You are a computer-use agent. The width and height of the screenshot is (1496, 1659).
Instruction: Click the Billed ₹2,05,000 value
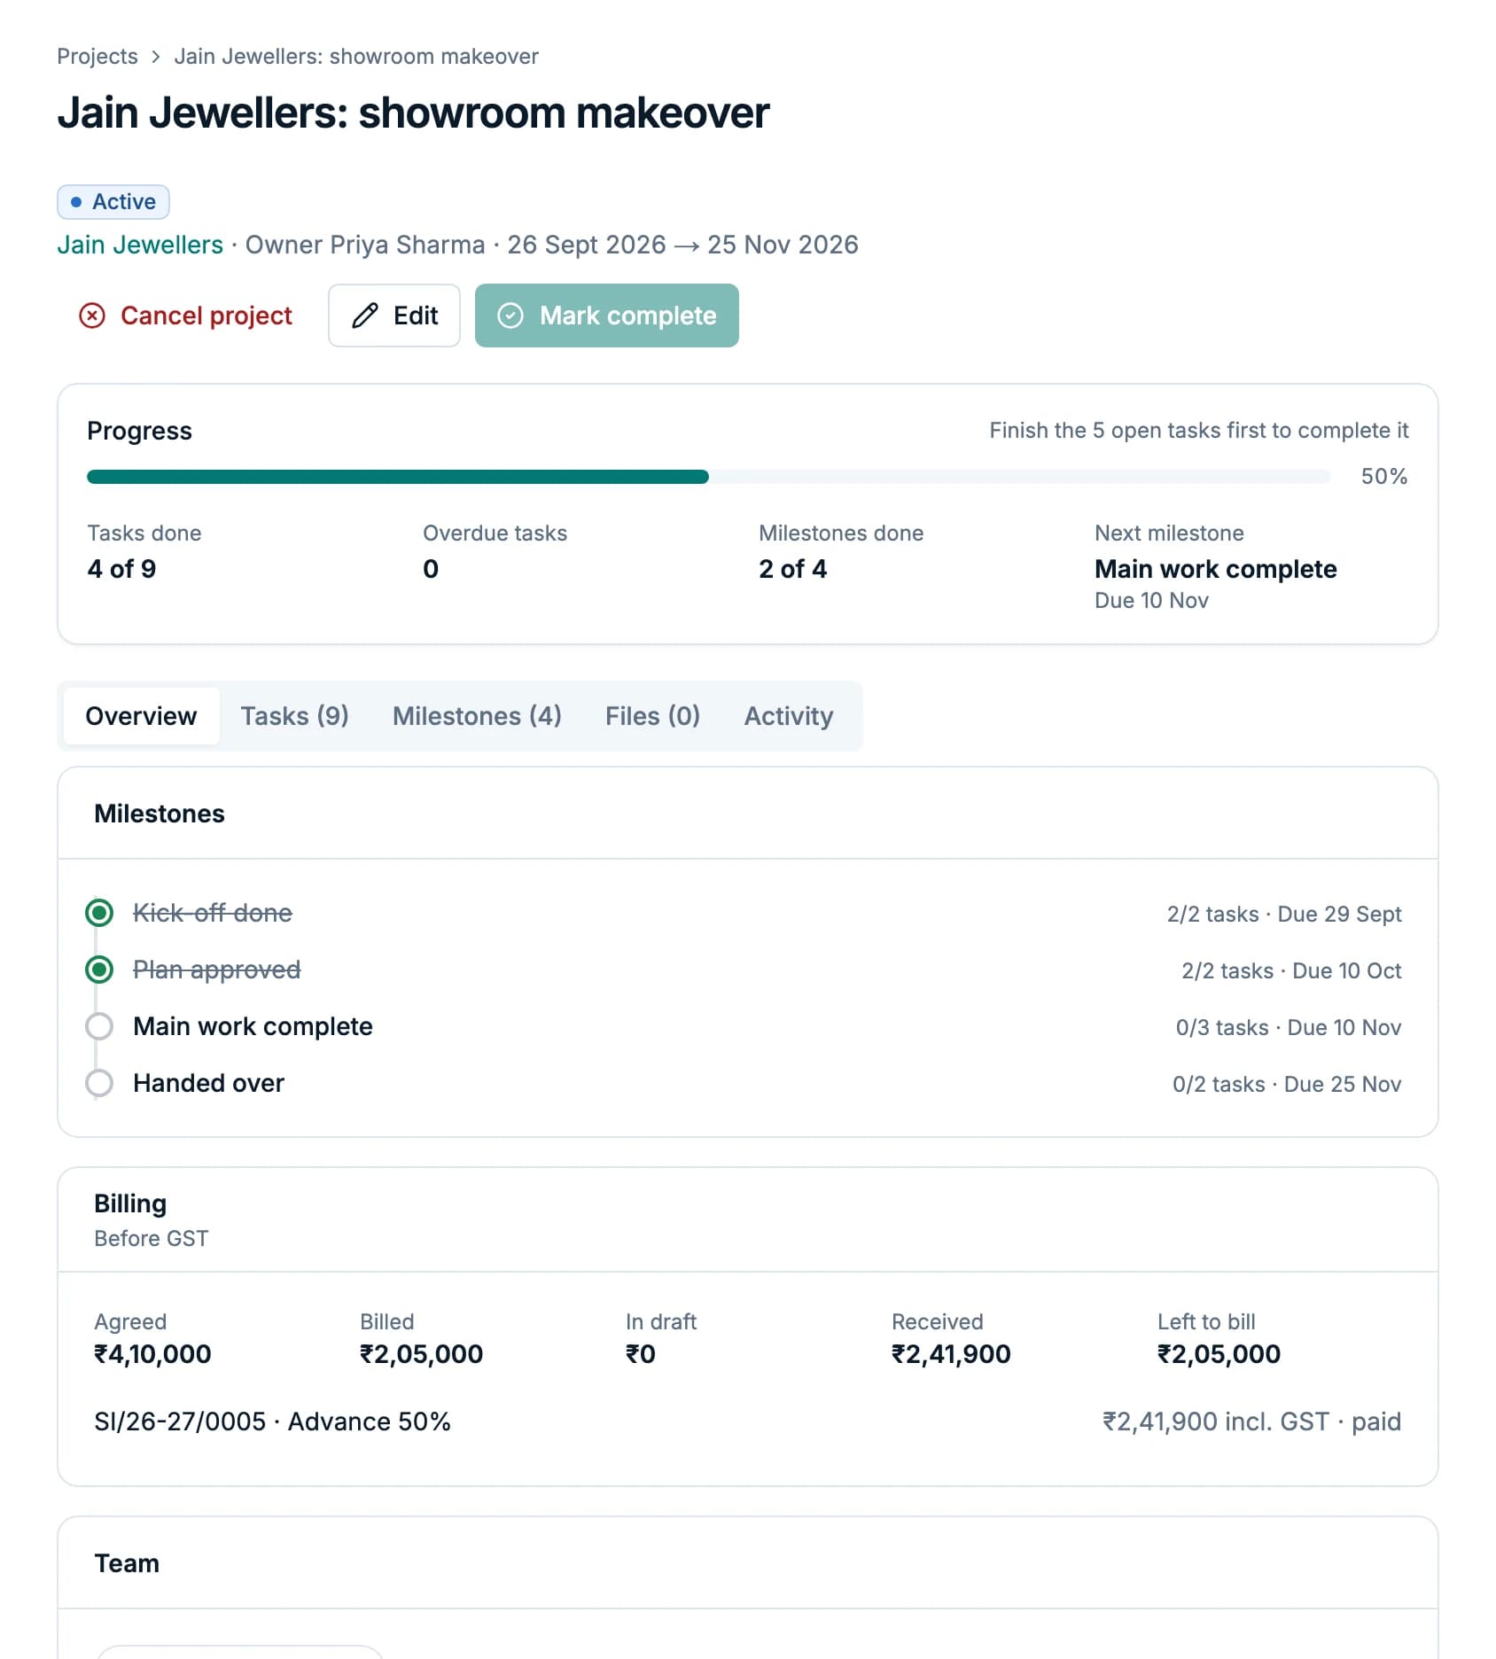pos(421,1354)
